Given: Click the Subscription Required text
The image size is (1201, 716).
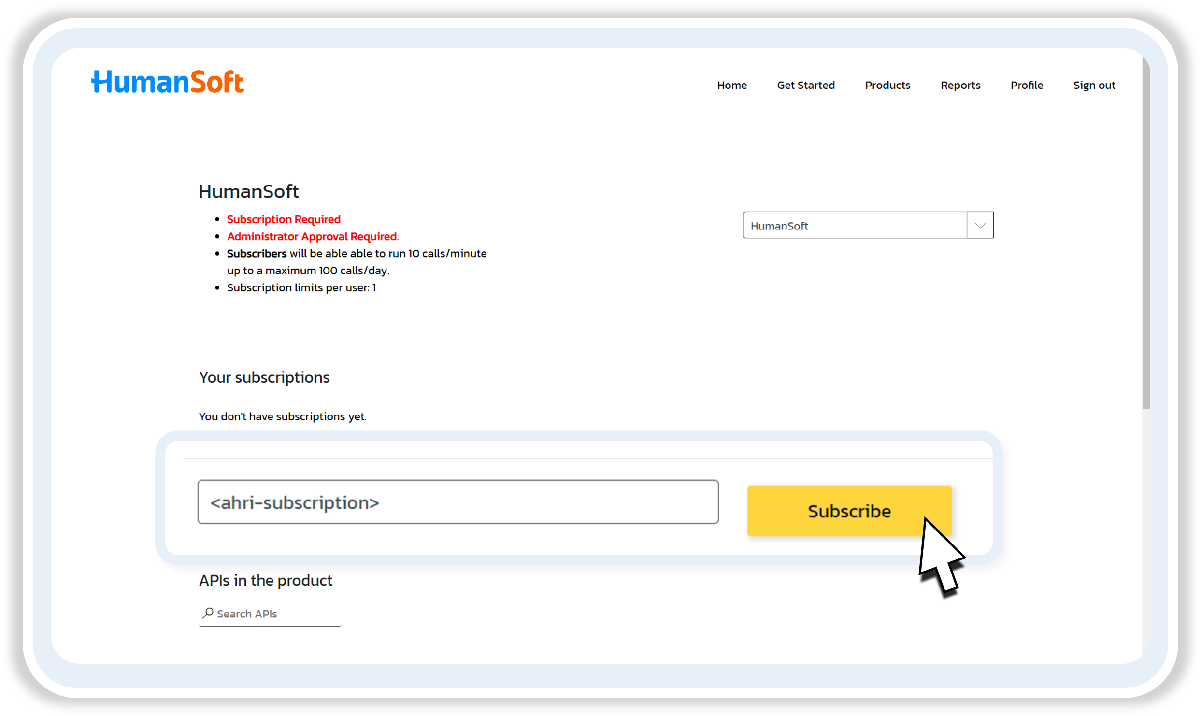Looking at the screenshot, I should (284, 219).
